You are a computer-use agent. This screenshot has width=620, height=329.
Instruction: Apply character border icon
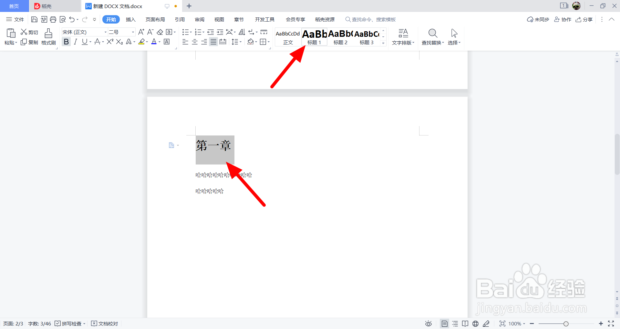pos(167,42)
